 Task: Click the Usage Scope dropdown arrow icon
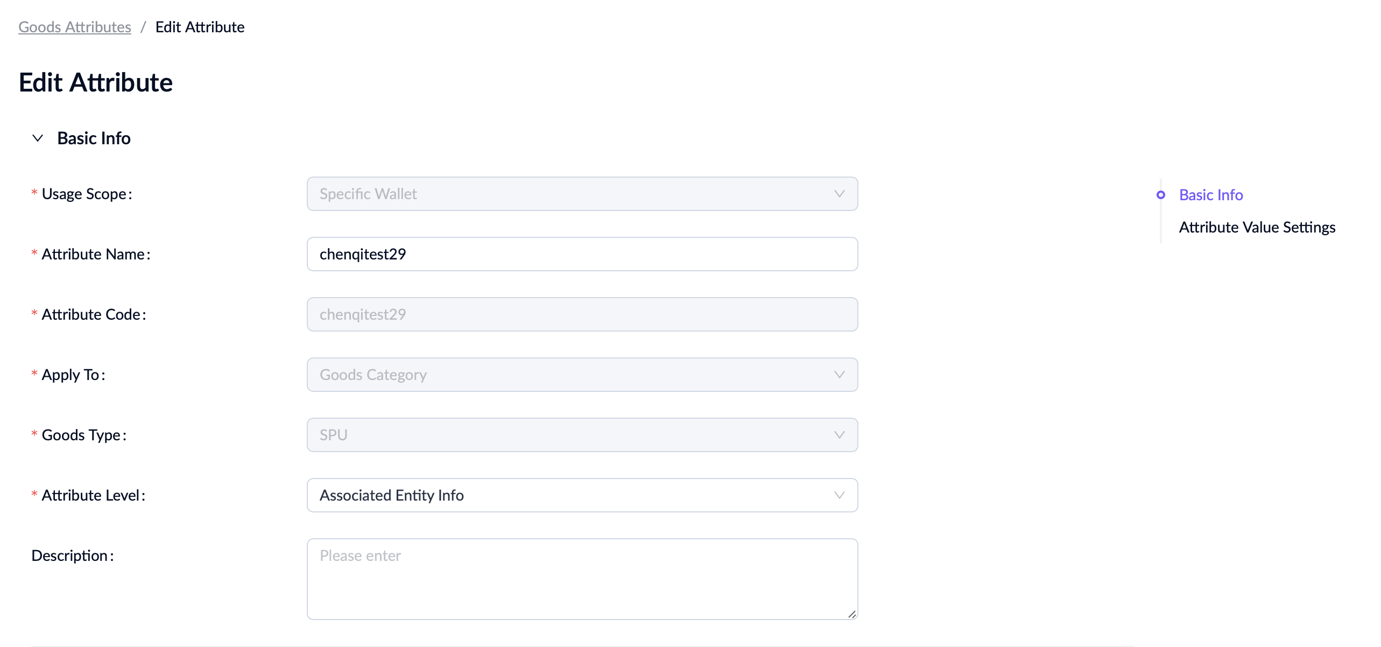click(x=839, y=194)
